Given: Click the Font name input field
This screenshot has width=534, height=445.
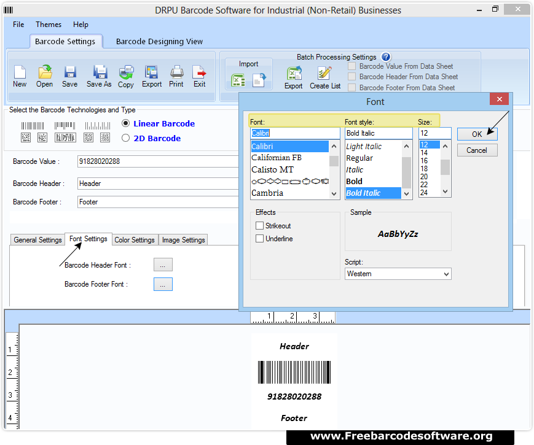Looking at the screenshot, I should [x=295, y=133].
